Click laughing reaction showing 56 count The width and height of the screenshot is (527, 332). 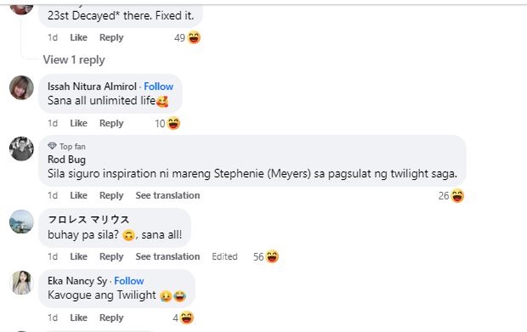coord(272,257)
